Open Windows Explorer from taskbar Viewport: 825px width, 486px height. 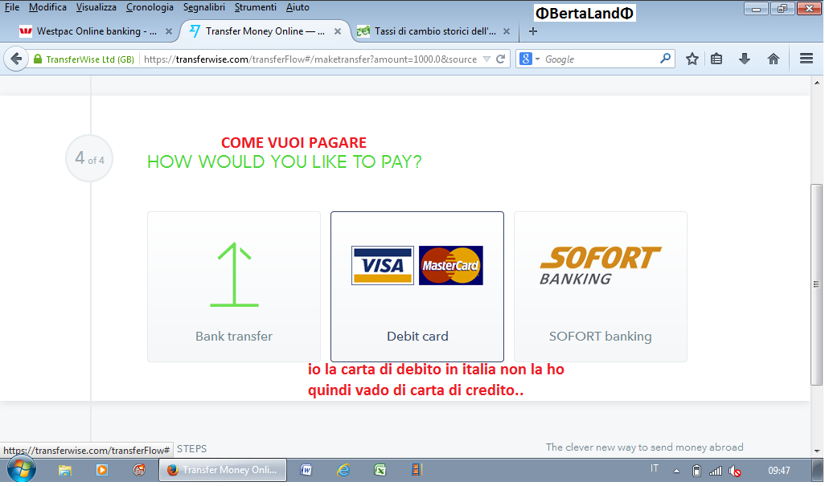click(x=64, y=470)
